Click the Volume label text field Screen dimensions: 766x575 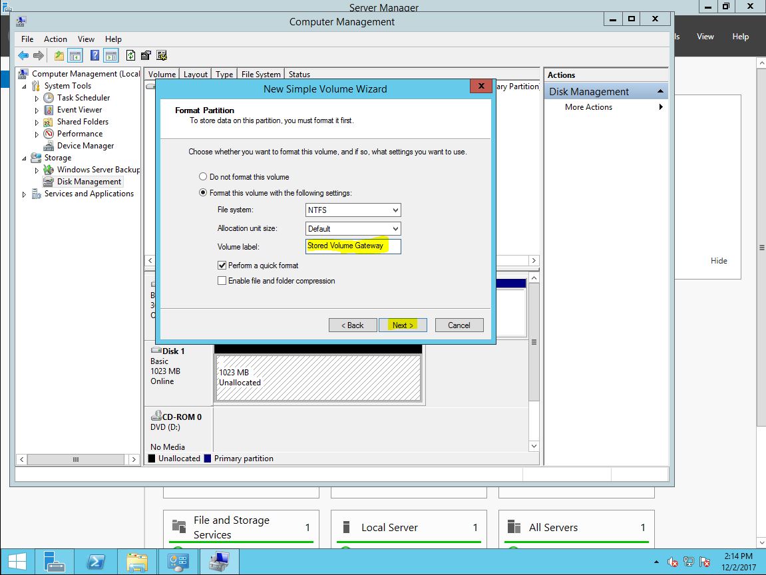coord(353,246)
